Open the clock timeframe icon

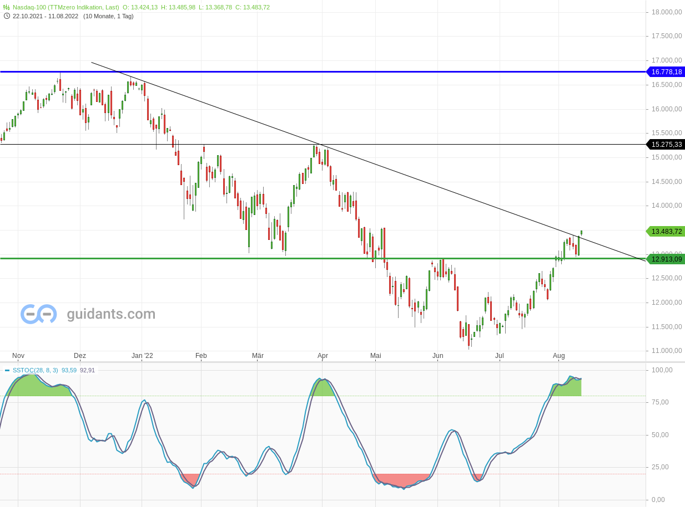pyautogui.click(x=6, y=17)
